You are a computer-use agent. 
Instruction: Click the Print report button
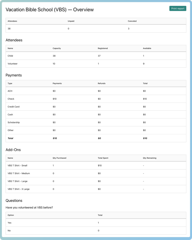178,8
